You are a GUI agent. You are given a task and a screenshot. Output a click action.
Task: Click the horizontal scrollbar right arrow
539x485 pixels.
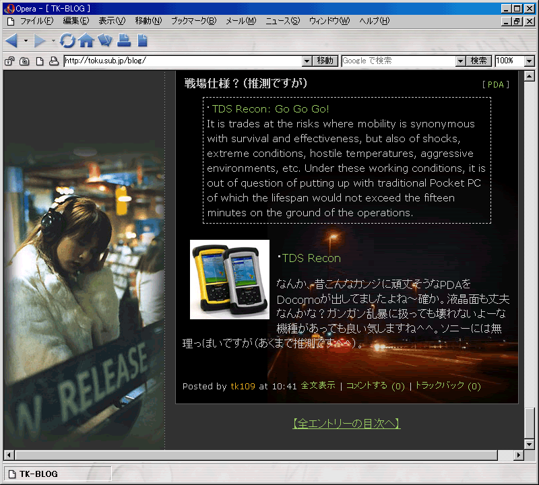coord(519,455)
